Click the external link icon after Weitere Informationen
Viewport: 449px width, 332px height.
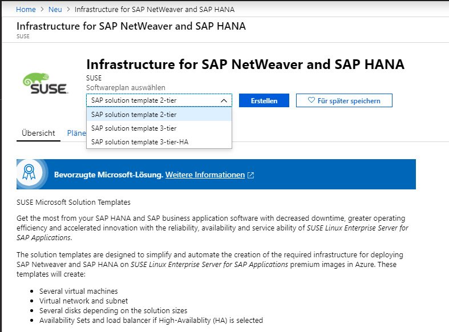(251, 175)
